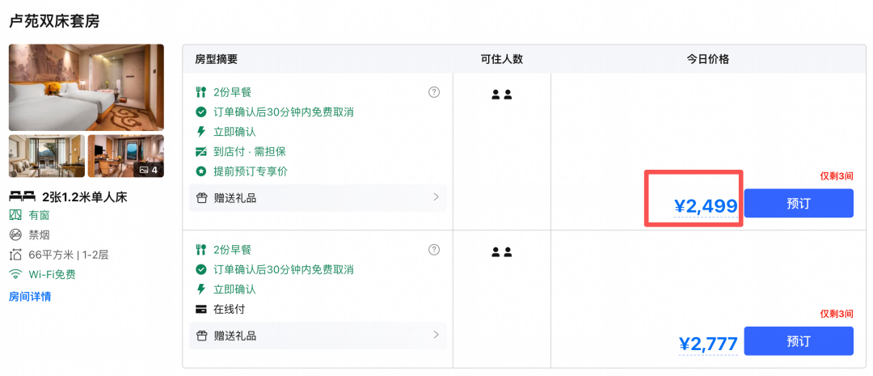The width and height of the screenshot is (873, 376).
Task: Click the Wi-Fi免费 icon
Action: tap(15, 274)
